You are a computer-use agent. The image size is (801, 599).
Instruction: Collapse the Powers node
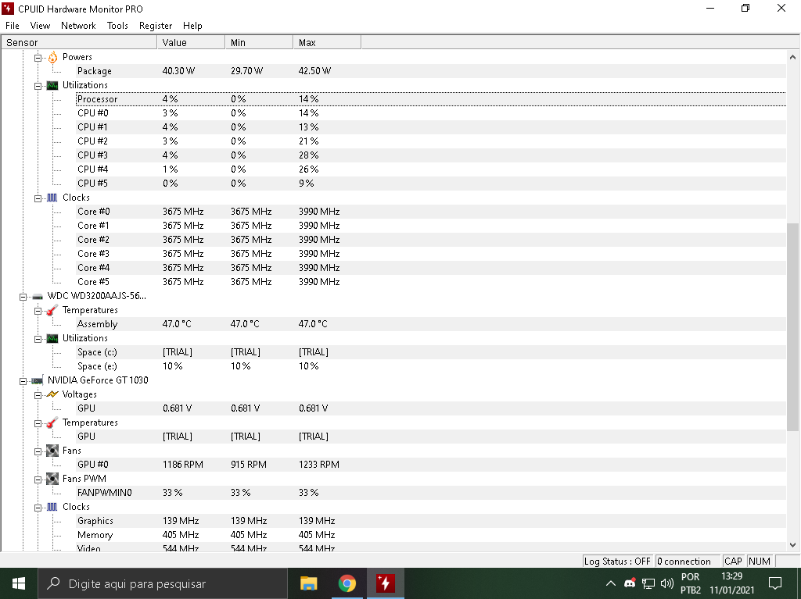[x=38, y=58]
